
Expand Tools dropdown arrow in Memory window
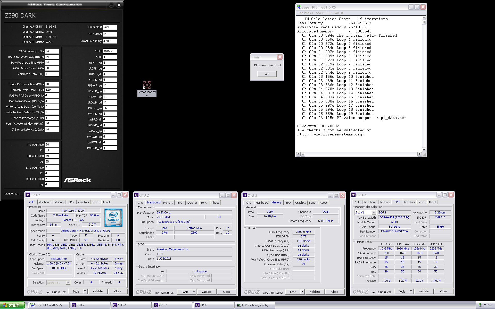coord(302,292)
